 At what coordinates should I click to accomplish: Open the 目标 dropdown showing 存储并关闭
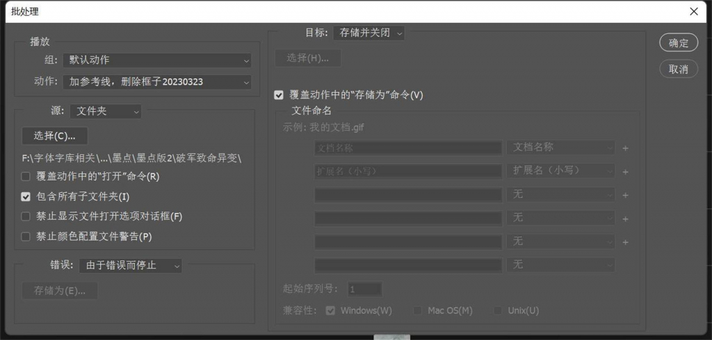pos(369,33)
